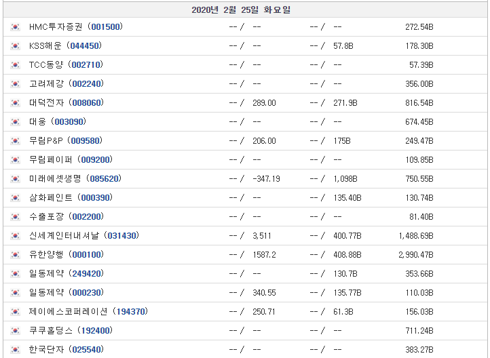Select 미래에셋생명 revenue value 1,098B
Image resolution: width=490 pixels, height=358 pixels.
tap(345, 179)
